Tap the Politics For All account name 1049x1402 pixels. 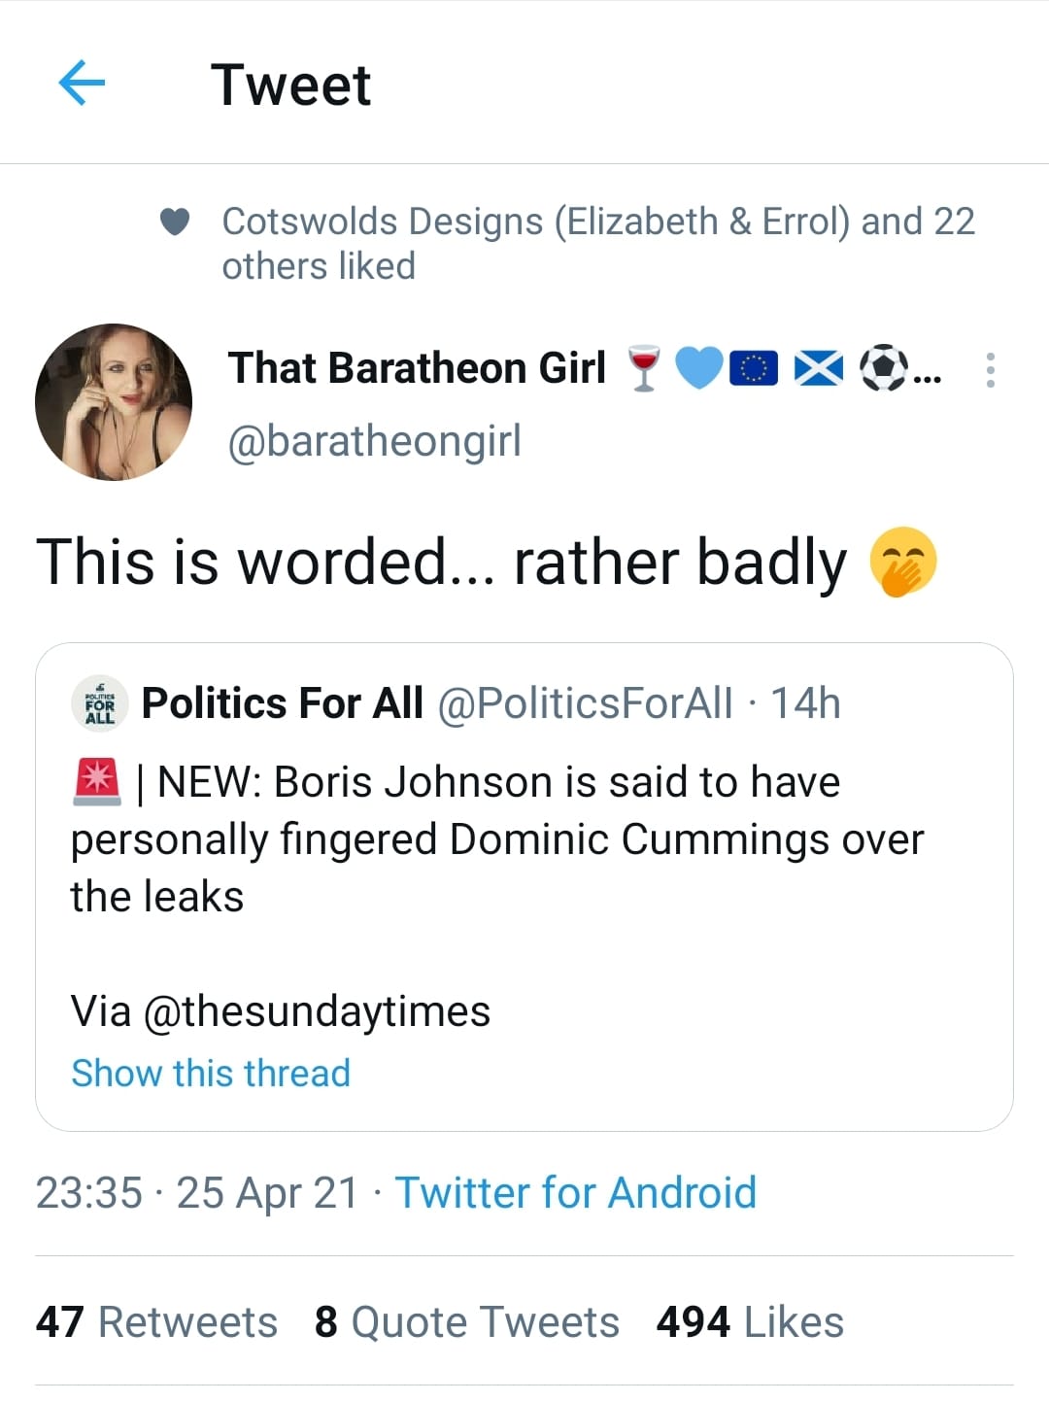283,703
